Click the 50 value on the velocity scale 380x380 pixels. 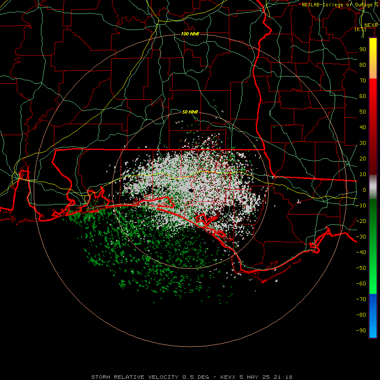[363, 112]
